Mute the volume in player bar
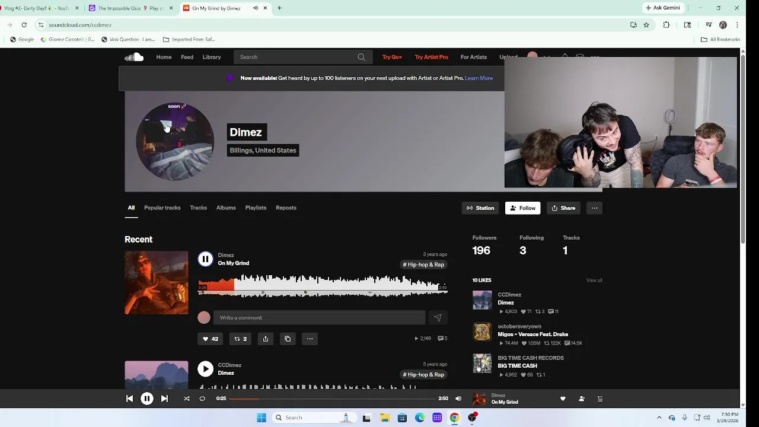 pyautogui.click(x=458, y=399)
